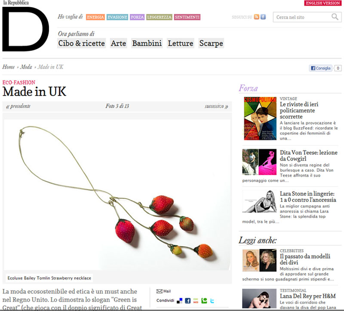This screenshot has height=311, width=344.
Task: Open the Scarpe topic
Action: pos(211,43)
